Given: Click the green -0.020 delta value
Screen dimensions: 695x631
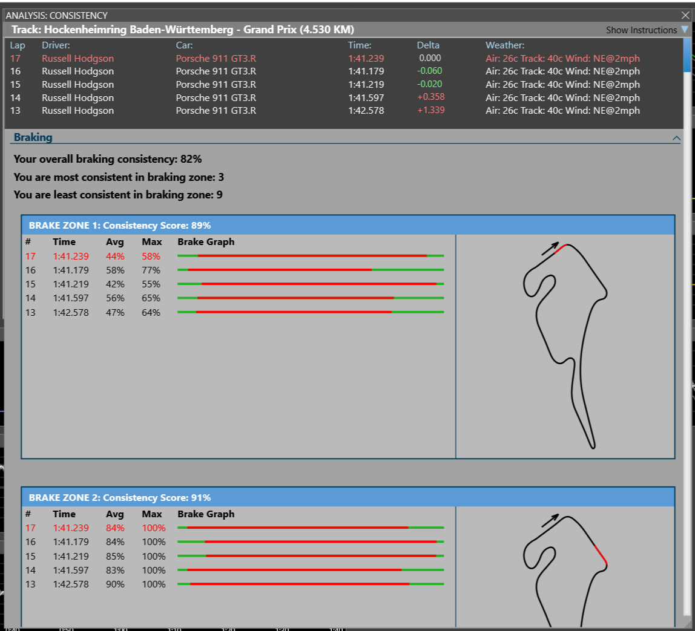Looking at the screenshot, I should pos(429,84).
